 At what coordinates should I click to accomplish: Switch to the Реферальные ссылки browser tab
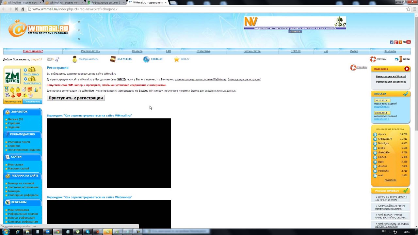coord(105,3)
